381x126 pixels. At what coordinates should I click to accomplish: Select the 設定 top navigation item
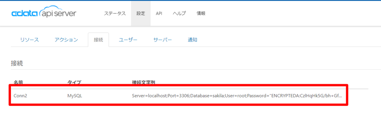[x=141, y=13]
